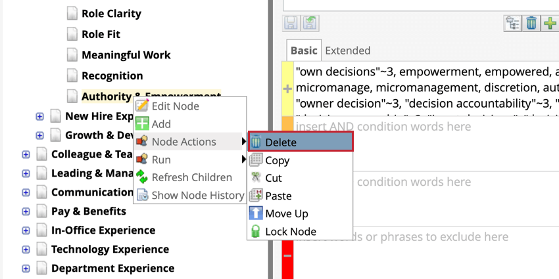Switch to the Extended tab
Viewport: 559px width, 279px height.
pos(348,51)
